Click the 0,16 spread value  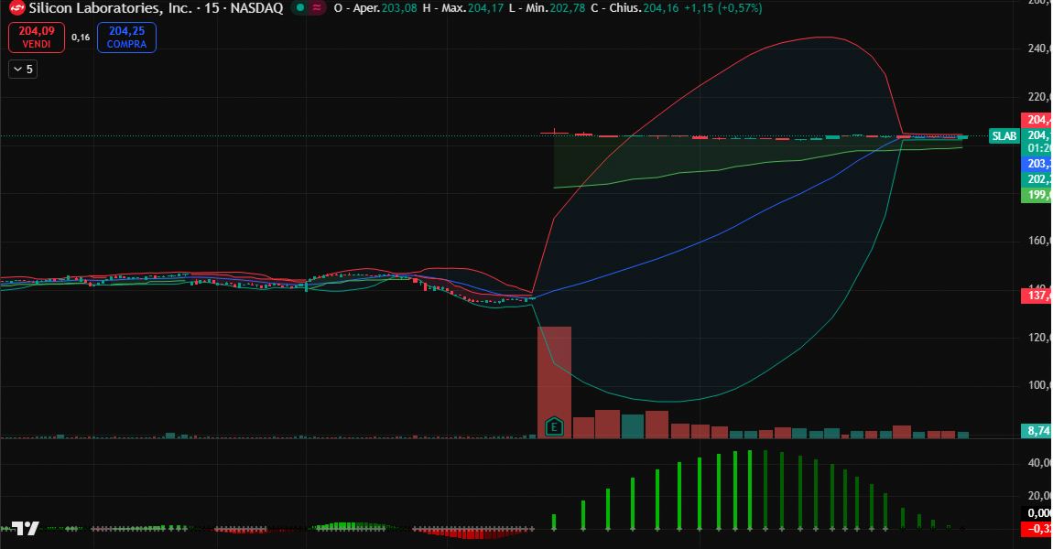(81, 38)
